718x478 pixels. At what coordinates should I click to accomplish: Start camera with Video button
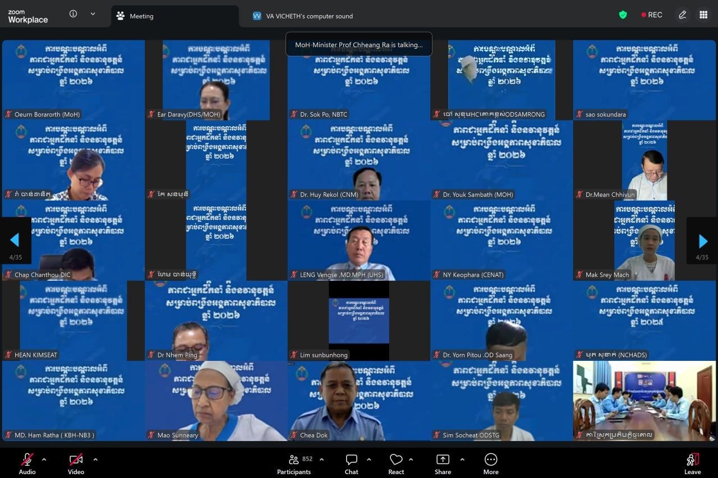(x=76, y=464)
